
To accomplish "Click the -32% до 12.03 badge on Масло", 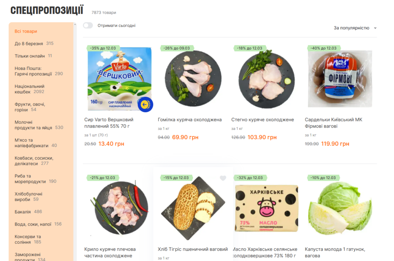I will [250, 178].
